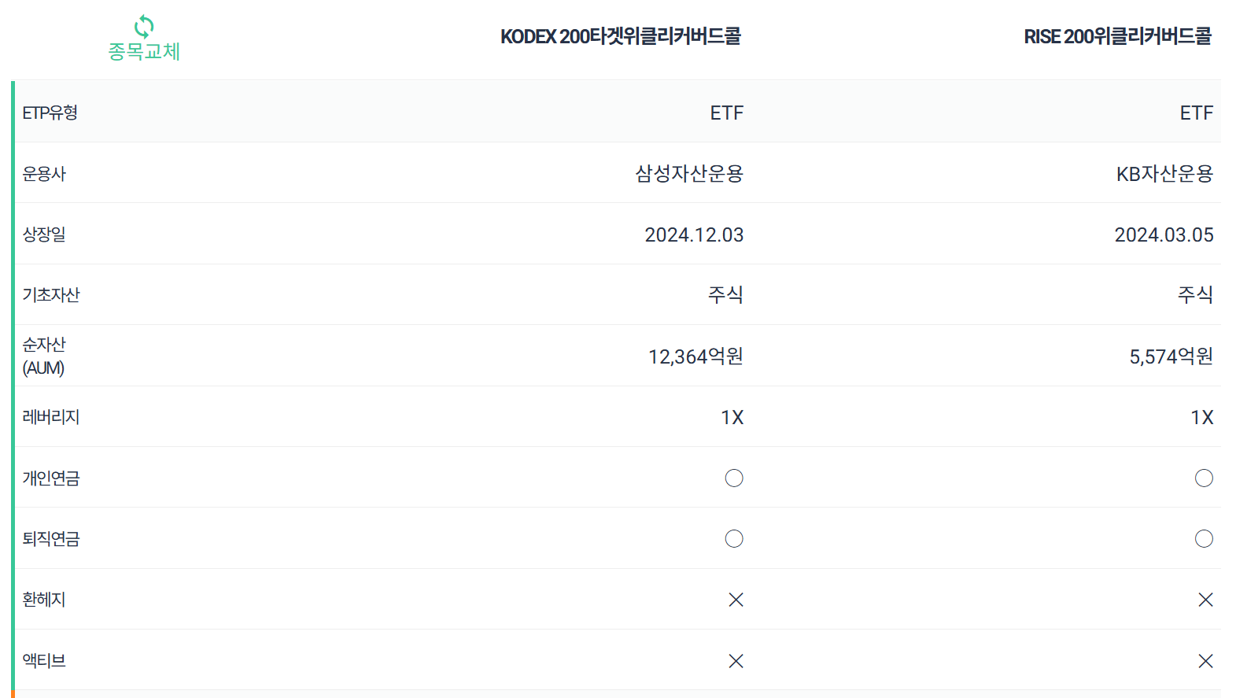1236x698 pixels.
Task: Open KODEX 200타겟위클리커버드콜 column header
Action: point(621,36)
